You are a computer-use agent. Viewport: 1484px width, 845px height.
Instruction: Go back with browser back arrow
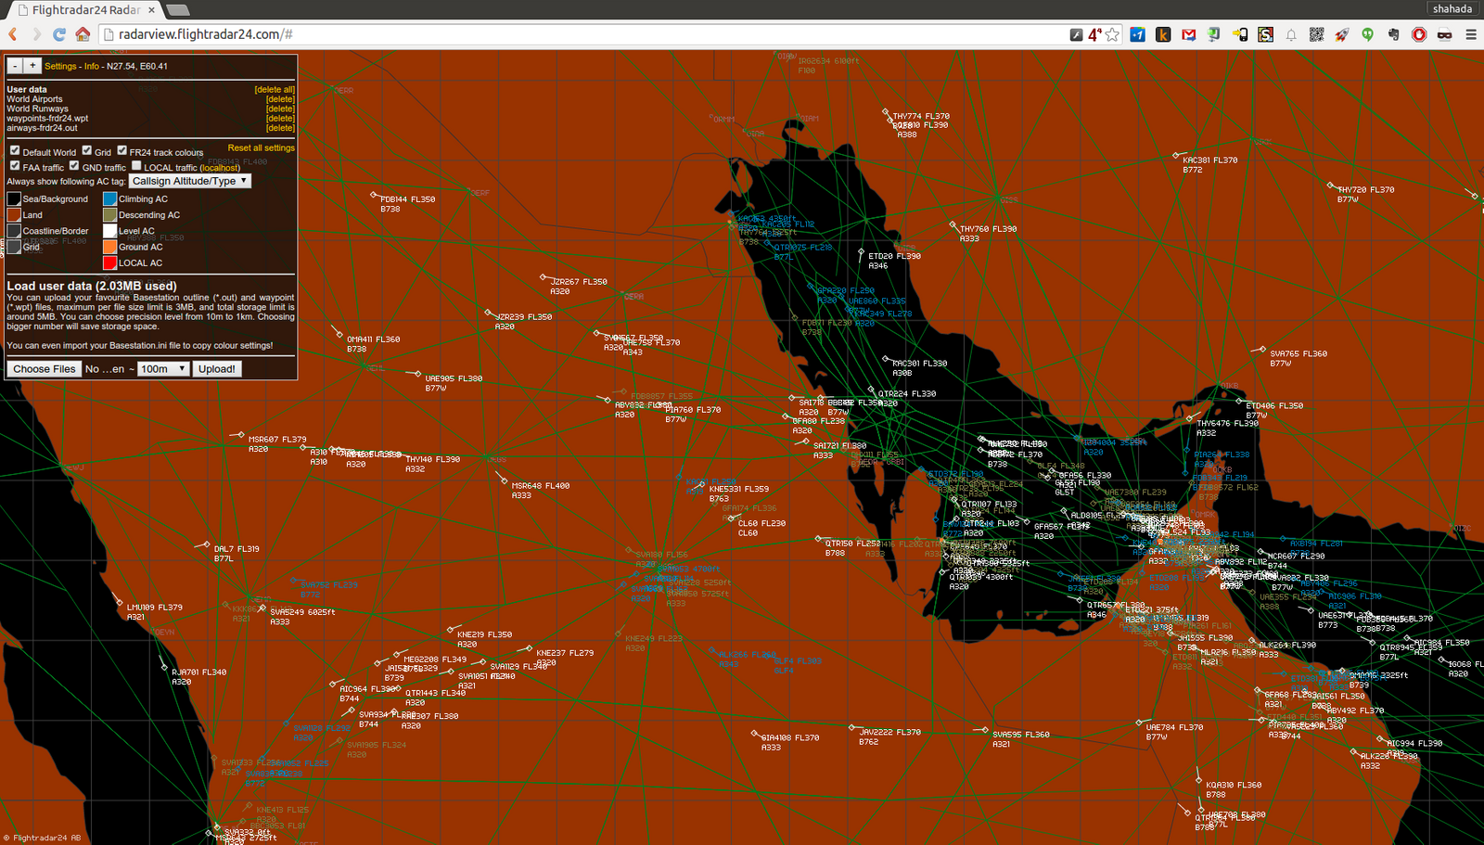(x=13, y=34)
